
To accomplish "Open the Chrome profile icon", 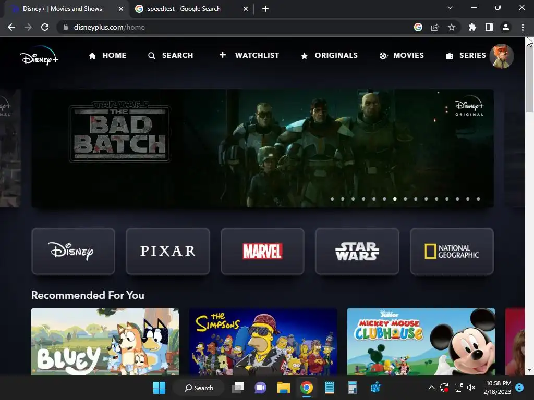I will [506, 27].
